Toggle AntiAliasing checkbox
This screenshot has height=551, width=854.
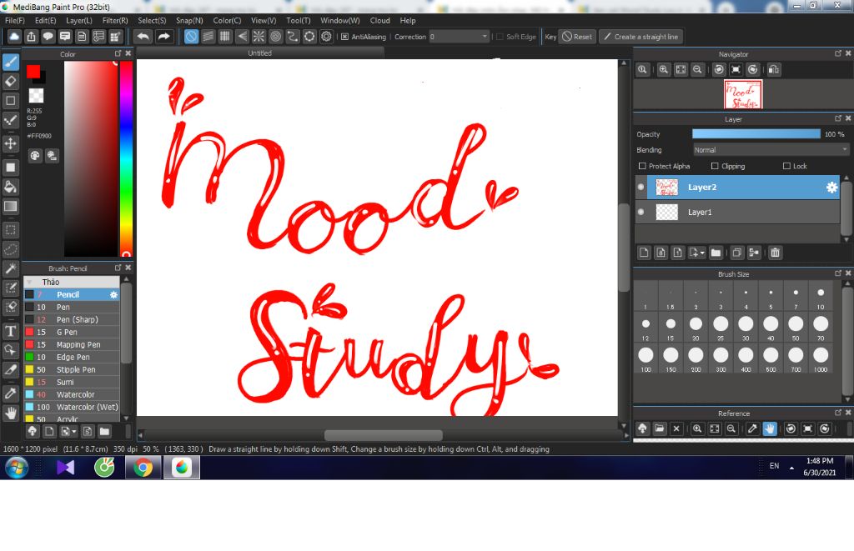pos(344,37)
